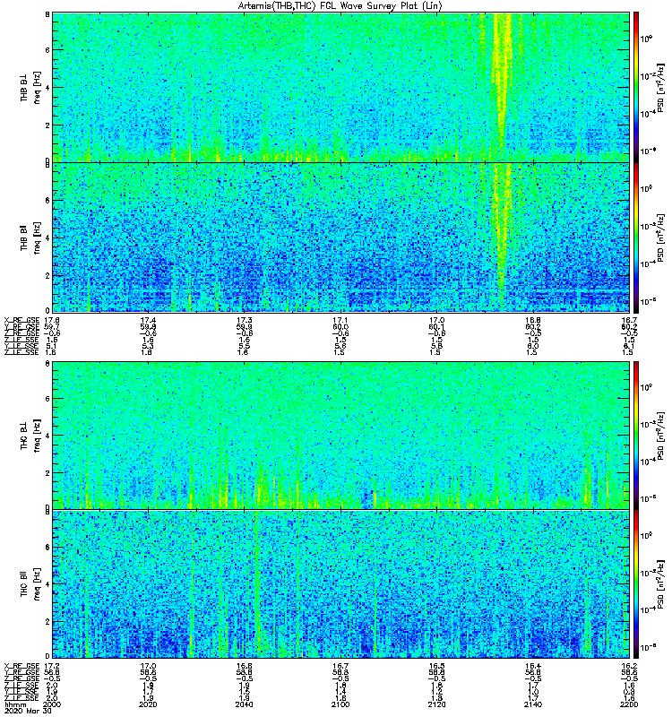Screen dimensions: 672x717
Task: Click the THC B-perpendicular PSD color bar
Action: click(636, 435)
